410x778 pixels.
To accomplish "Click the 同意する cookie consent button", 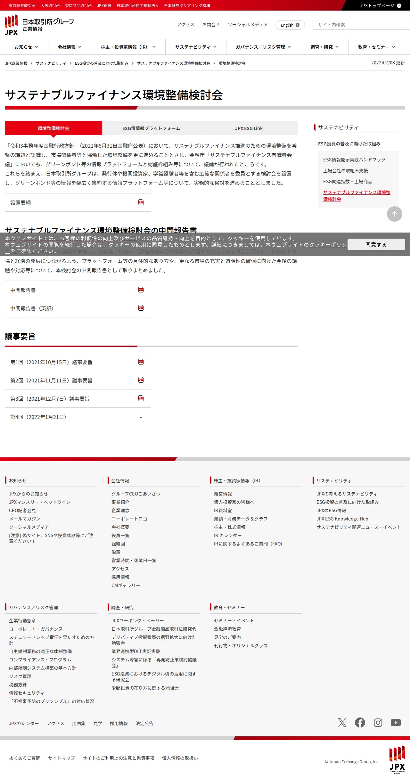I will [x=376, y=244].
